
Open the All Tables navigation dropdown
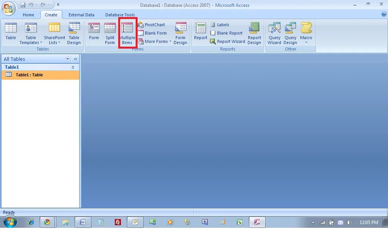click(x=67, y=59)
